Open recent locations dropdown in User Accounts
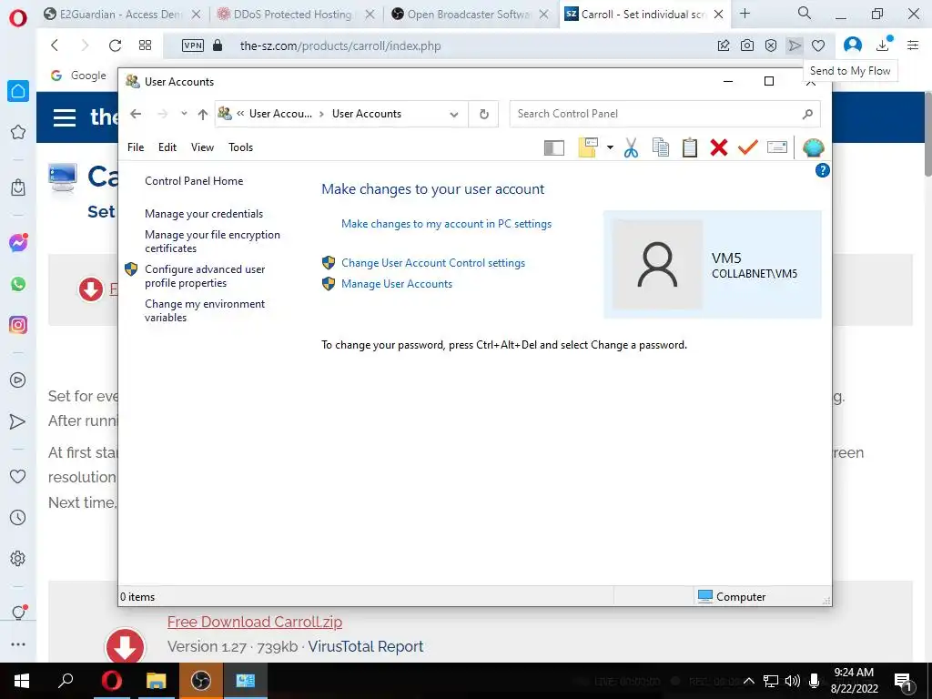The width and height of the screenshot is (932, 699). 184,114
